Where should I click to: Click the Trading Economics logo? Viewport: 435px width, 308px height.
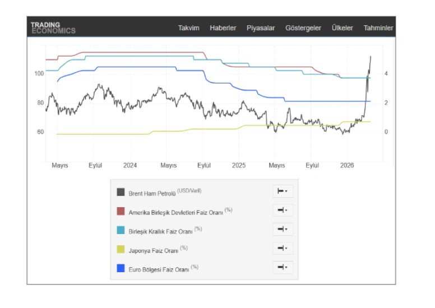[53, 27]
